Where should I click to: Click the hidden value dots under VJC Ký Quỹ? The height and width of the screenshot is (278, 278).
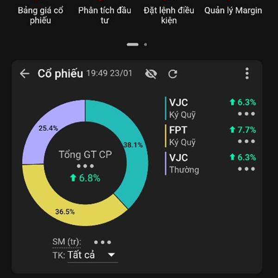click(x=246, y=114)
